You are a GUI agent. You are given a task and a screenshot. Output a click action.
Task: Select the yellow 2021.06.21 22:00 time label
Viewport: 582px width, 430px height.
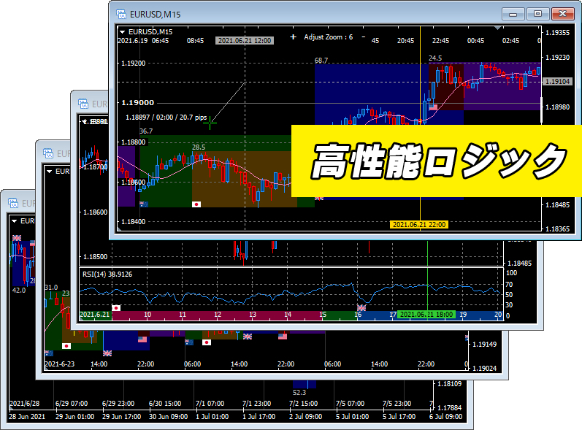point(419,224)
